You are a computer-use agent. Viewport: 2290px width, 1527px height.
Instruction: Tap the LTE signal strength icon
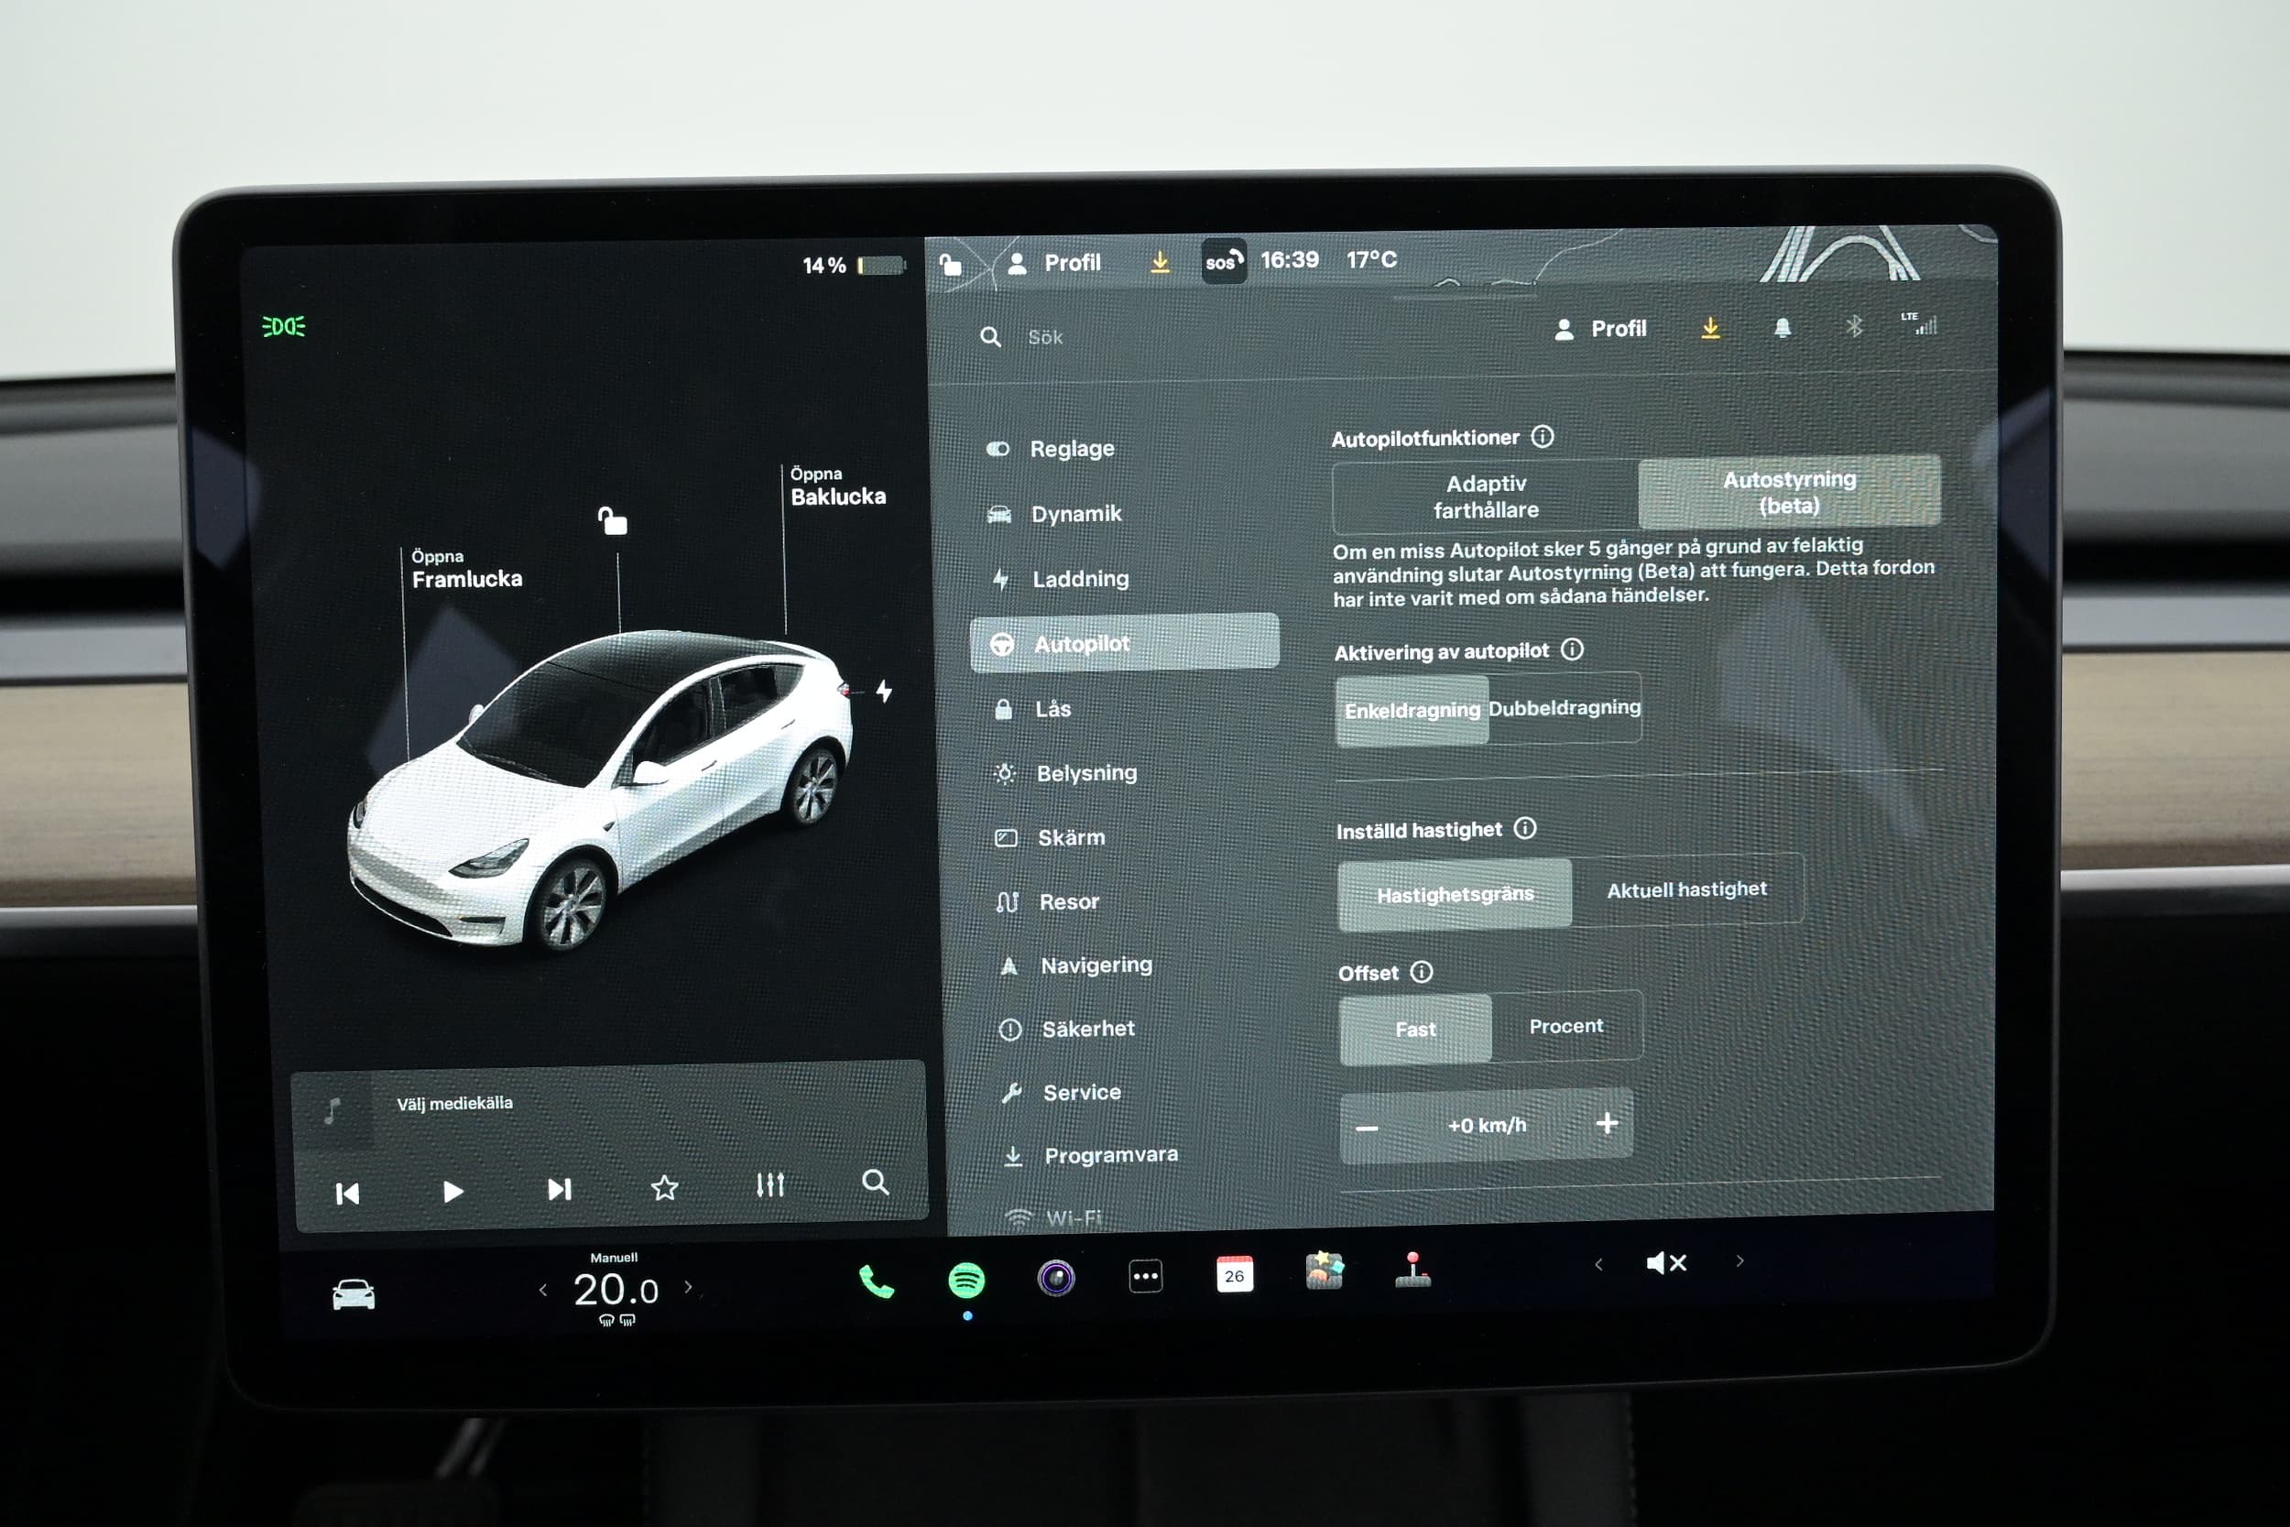[x=1921, y=323]
